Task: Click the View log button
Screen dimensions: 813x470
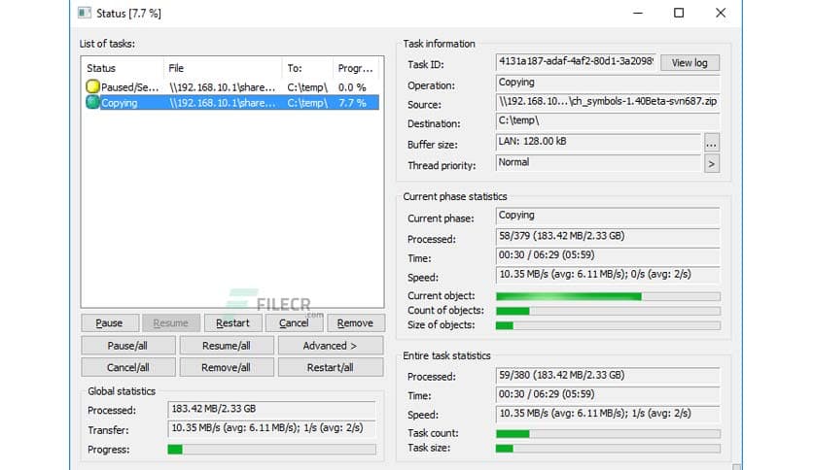Action: (x=689, y=63)
